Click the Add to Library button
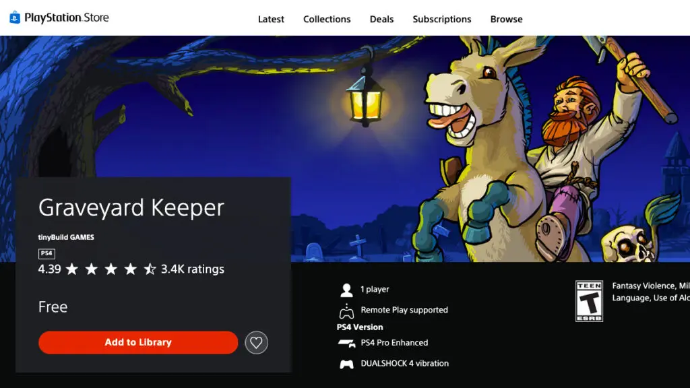Image resolution: width=690 pixels, height=388 pixels. coord(137,342)
